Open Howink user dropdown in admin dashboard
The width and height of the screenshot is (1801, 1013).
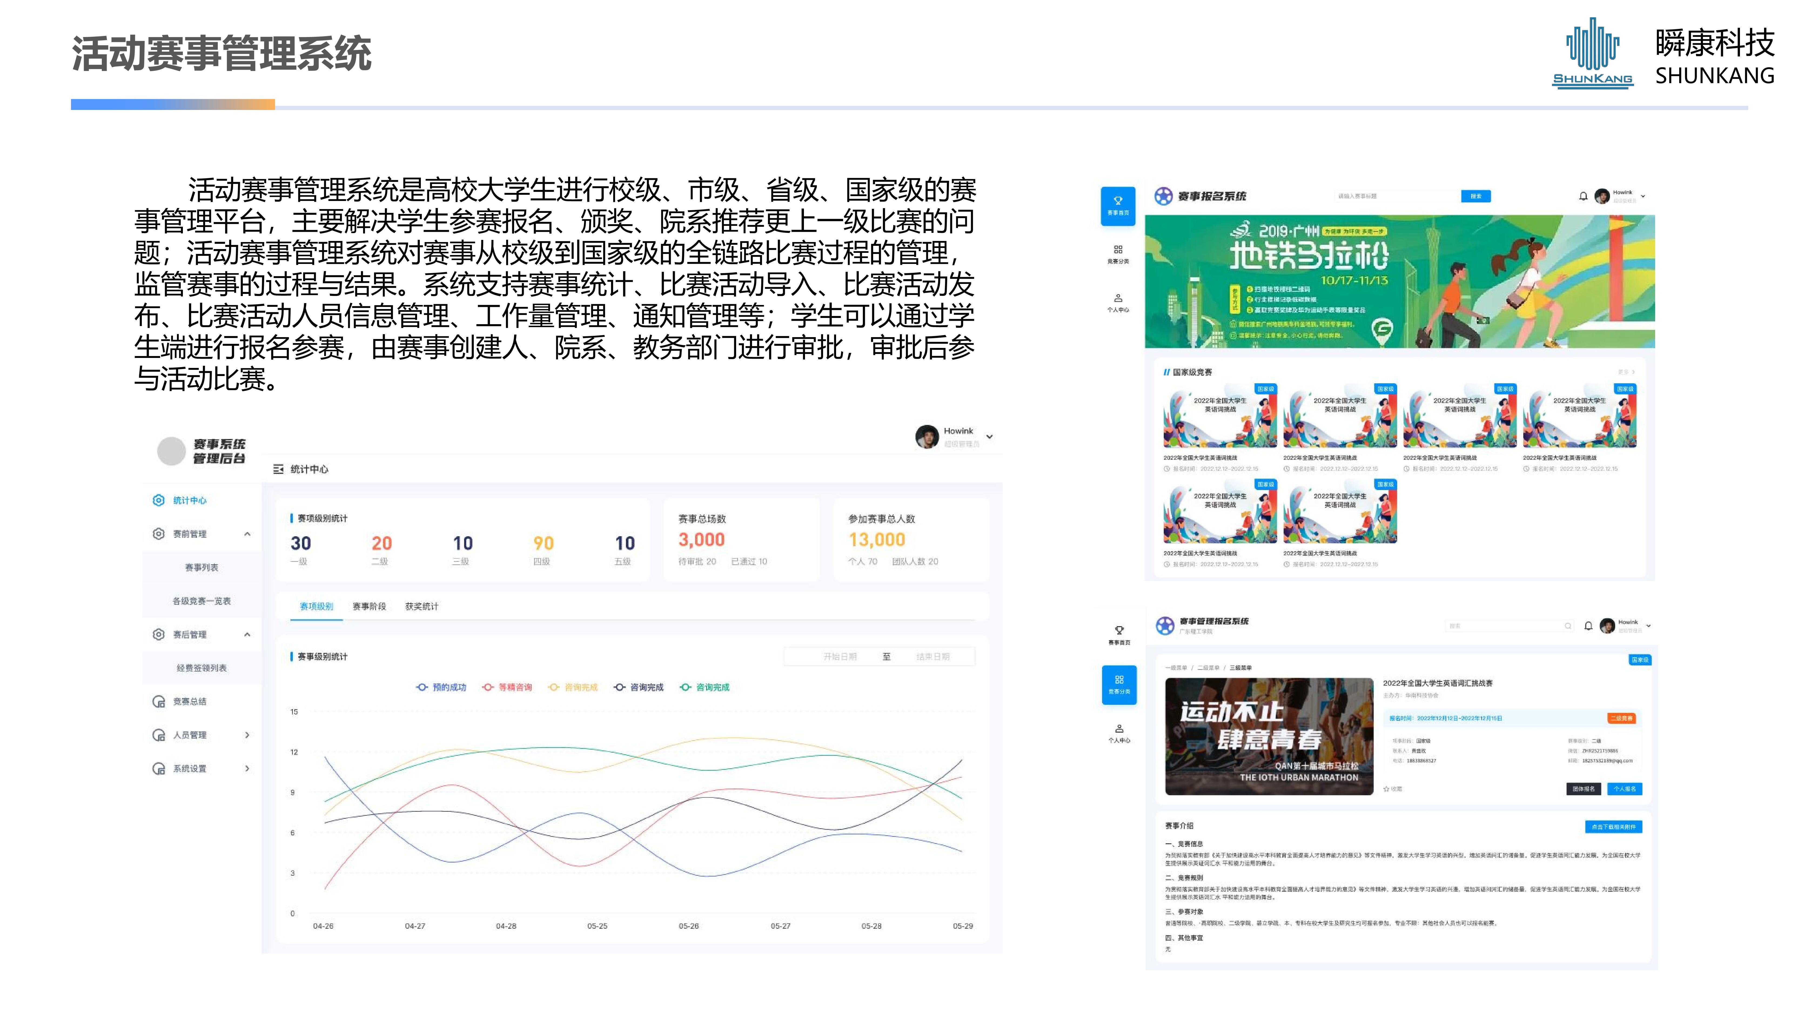pos(989,437)
